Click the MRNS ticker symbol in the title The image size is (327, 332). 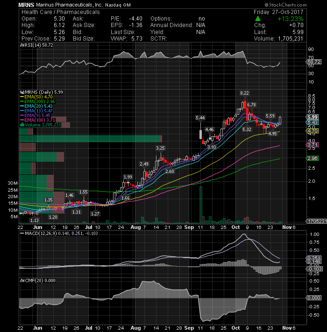[26, 5]
